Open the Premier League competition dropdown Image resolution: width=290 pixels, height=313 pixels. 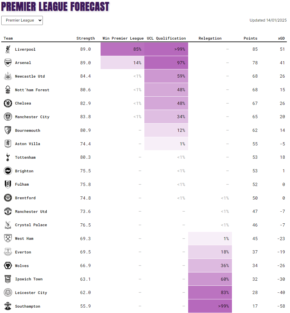coord(22,20)
